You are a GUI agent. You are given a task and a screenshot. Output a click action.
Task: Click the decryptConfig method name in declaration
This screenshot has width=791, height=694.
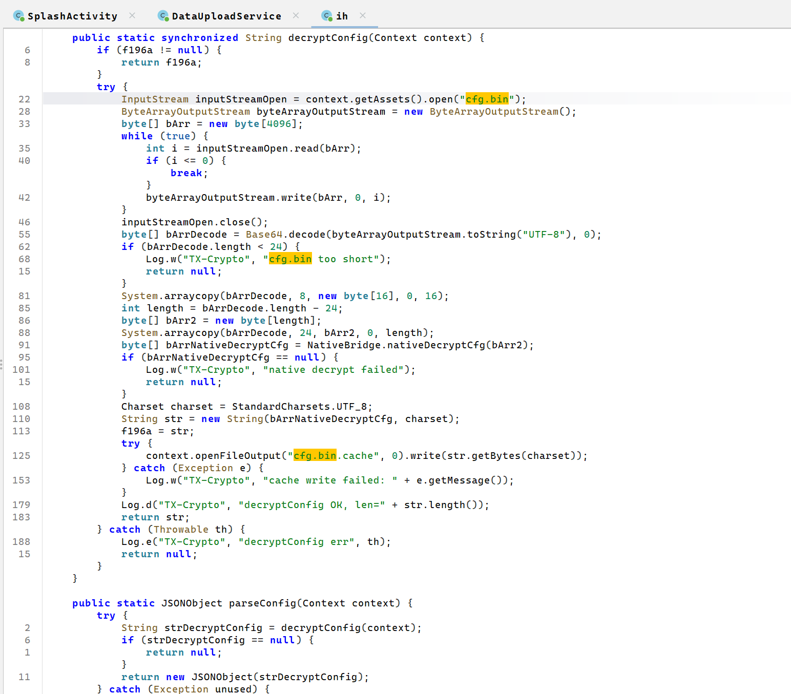328,37
